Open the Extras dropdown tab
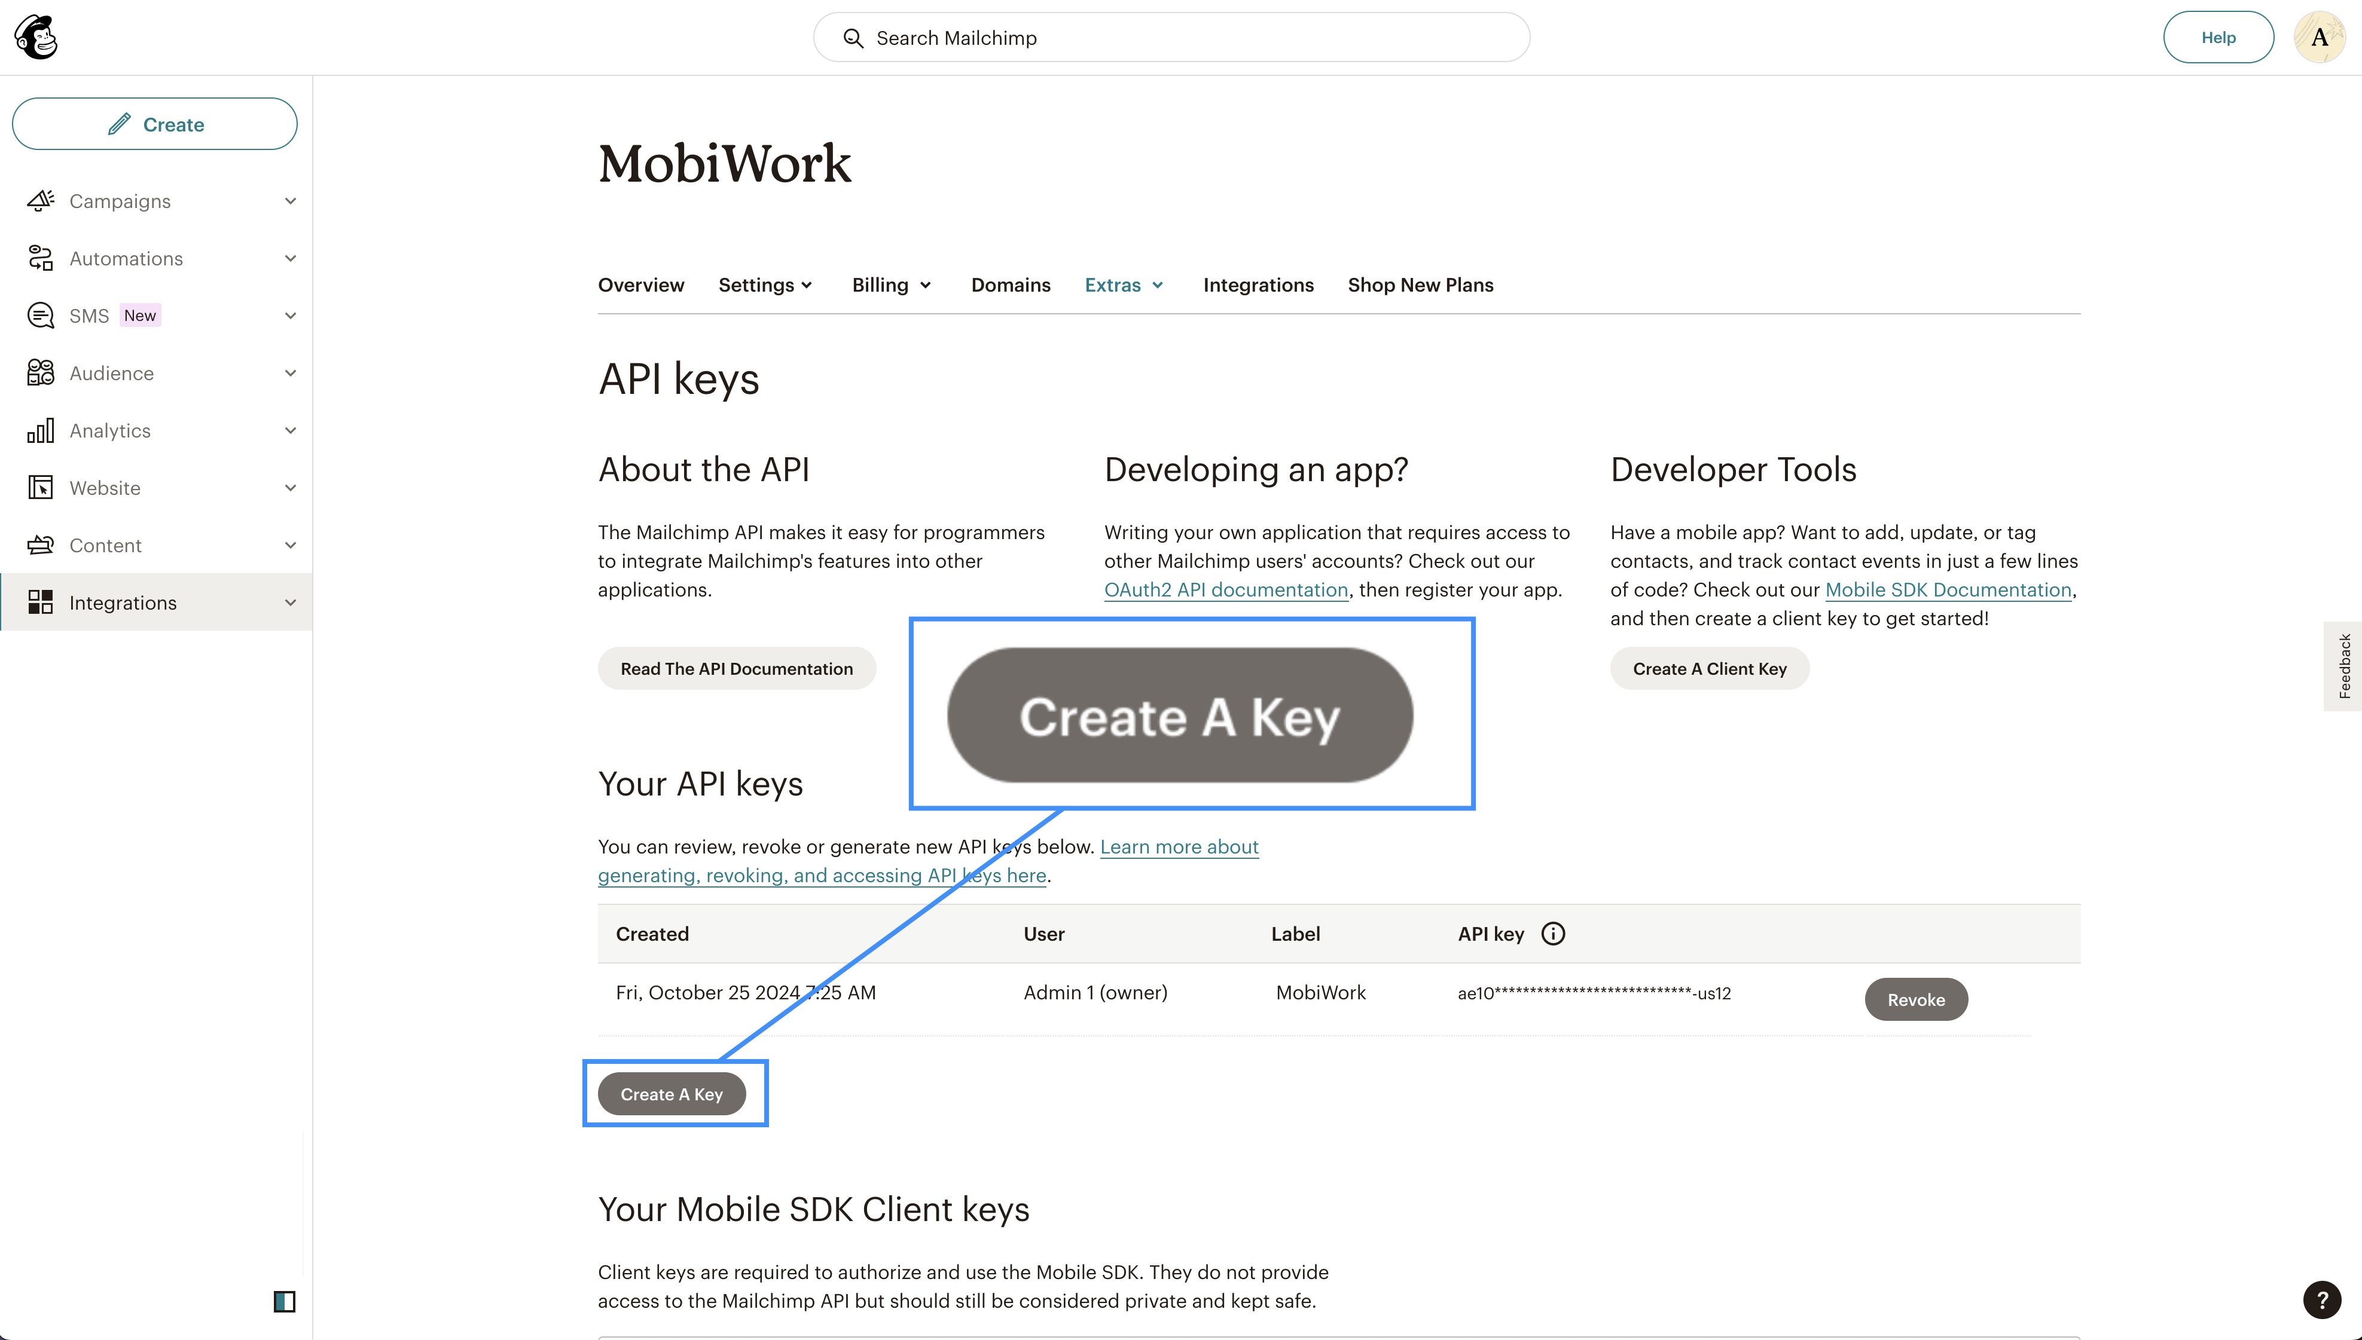 1124,285
